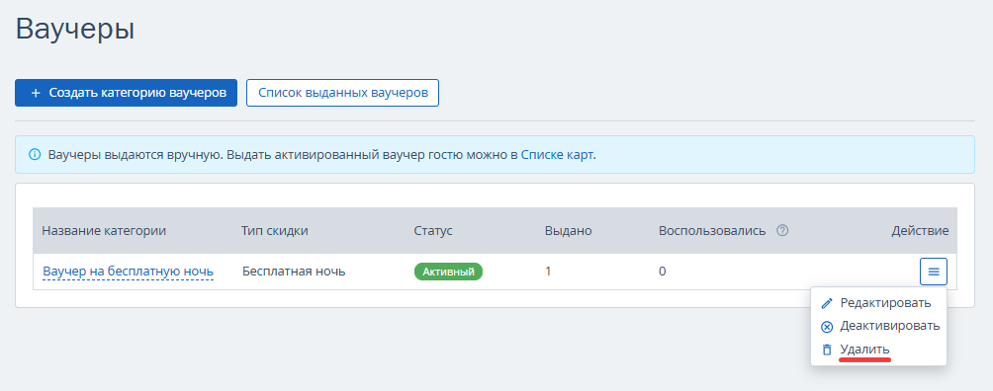Open the Ваучер на бесплатную ночь category link
This screenshot has width=993, height=391.
point(128,273)
